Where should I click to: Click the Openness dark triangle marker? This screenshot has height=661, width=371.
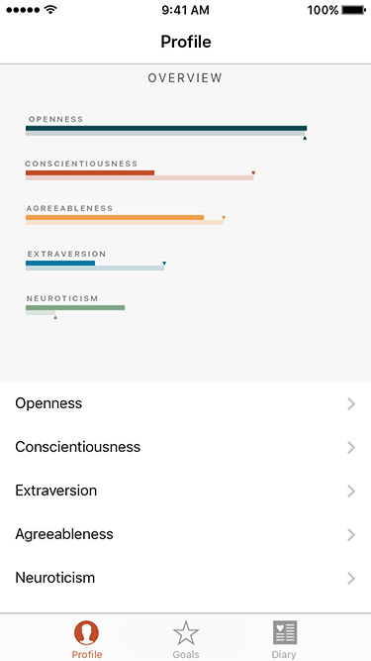305,138
